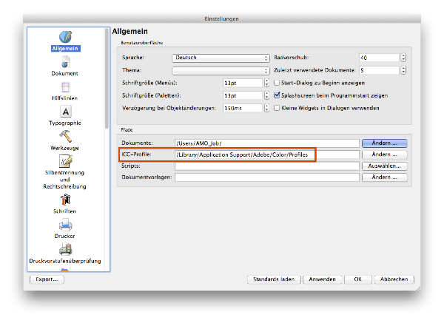Click Ändern button next to ICC-Profile

[385, 154]
